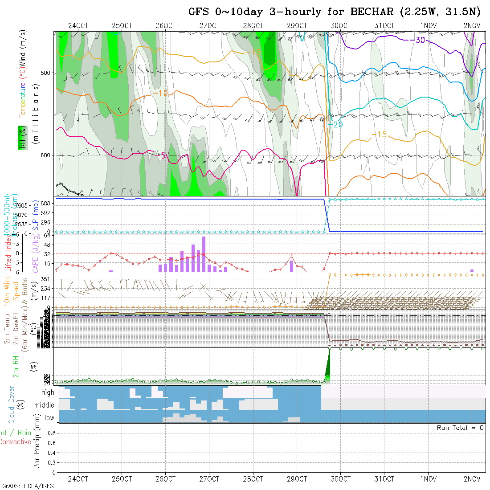Click the chart title mentioning BECHAR
The image size is (490, 490).
point(337,12)
